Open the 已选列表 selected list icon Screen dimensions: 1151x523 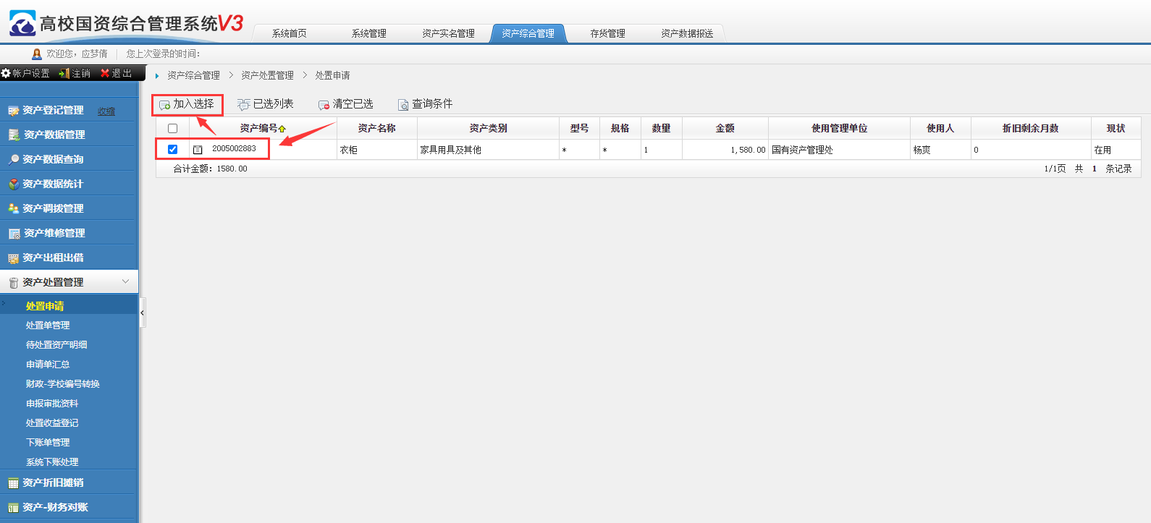click(x=244, y=105)
